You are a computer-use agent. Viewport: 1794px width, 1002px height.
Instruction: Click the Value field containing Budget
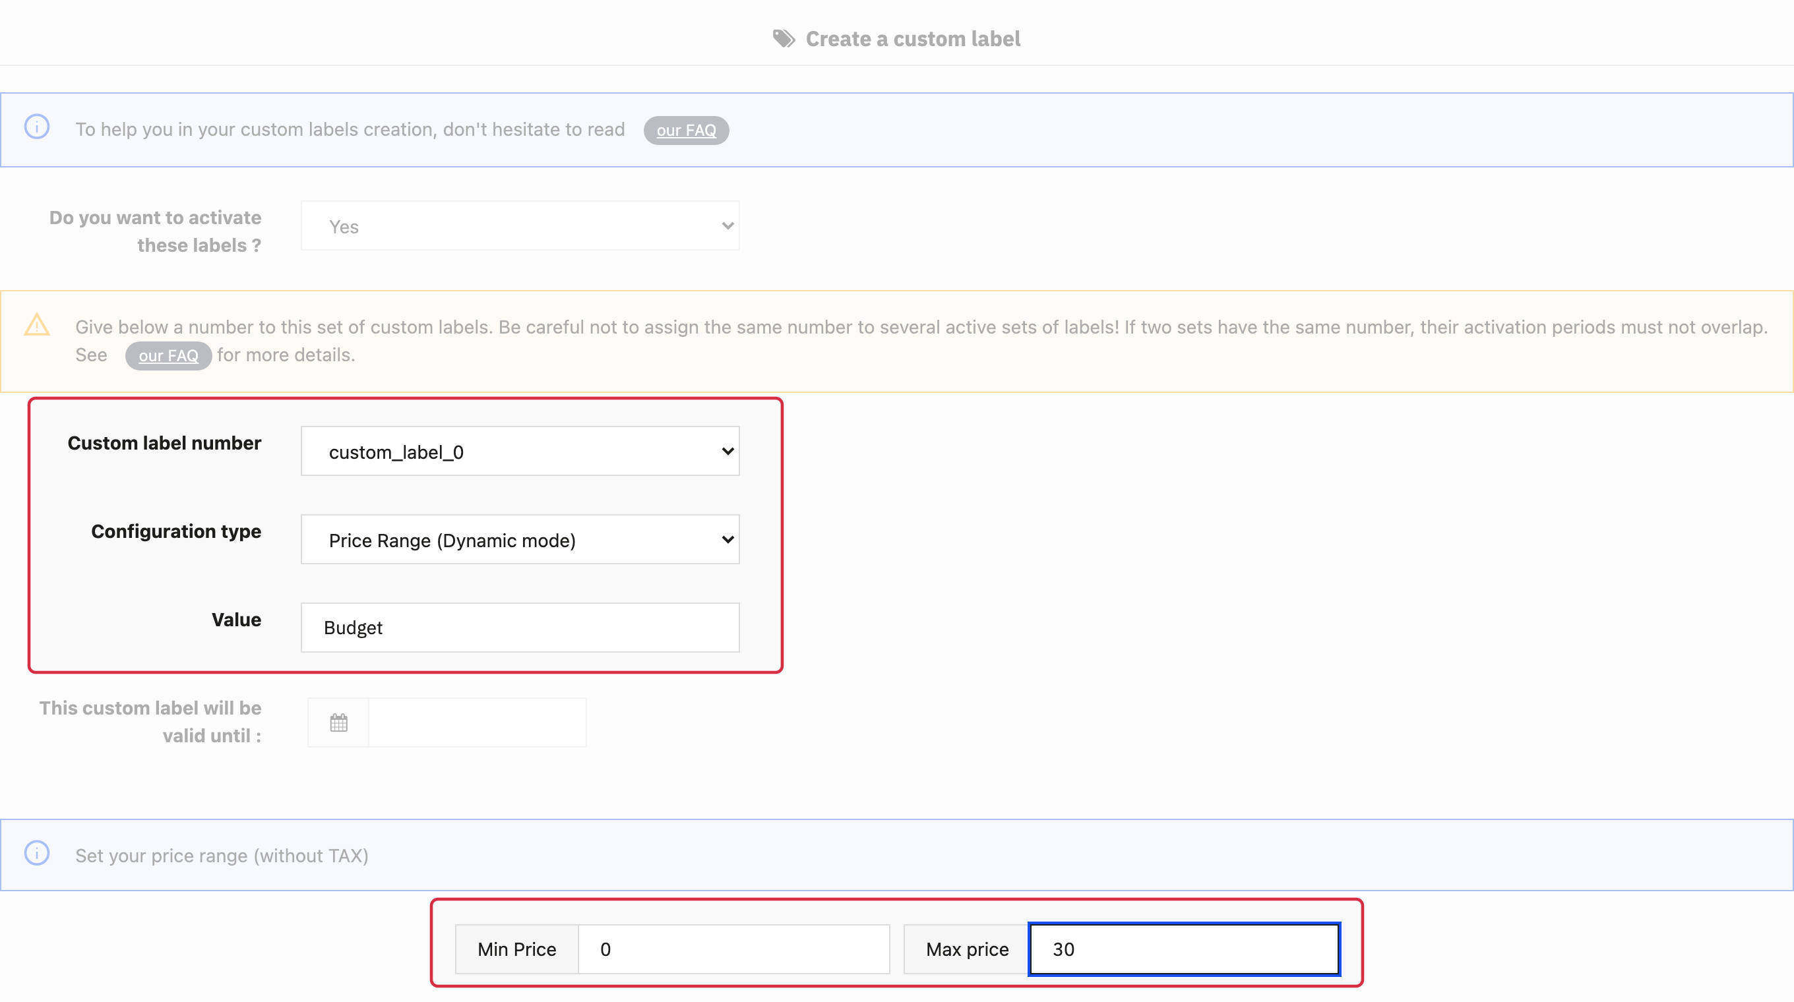pos(520,628)
